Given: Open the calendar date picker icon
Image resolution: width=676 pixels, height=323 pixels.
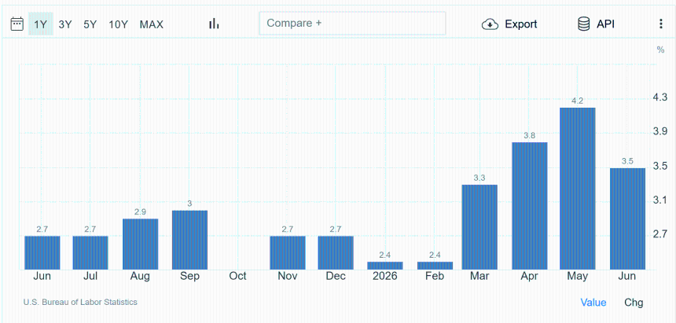Looking at the screenshot, I should [x=17, y=24].
